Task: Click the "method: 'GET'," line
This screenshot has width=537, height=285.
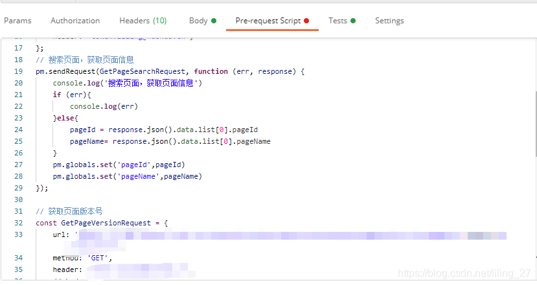Action: (x=82, y=258)
